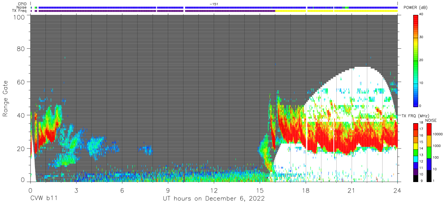Click the red swatch in the NOISE legend
This screenshot has height=206, width=447.
point(428,129)
